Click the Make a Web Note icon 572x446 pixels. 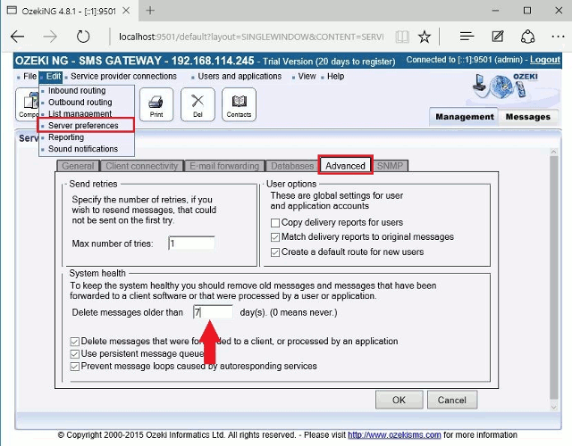coord(498,37)
